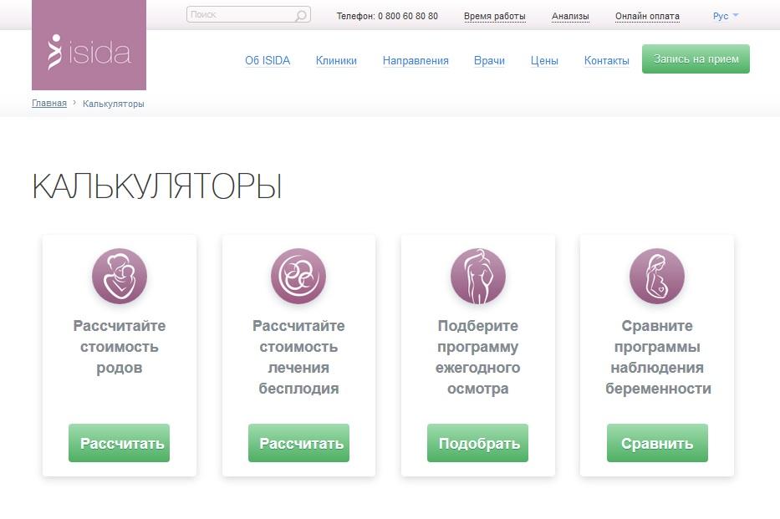Click the Запись на прием button

click(696, 59)
